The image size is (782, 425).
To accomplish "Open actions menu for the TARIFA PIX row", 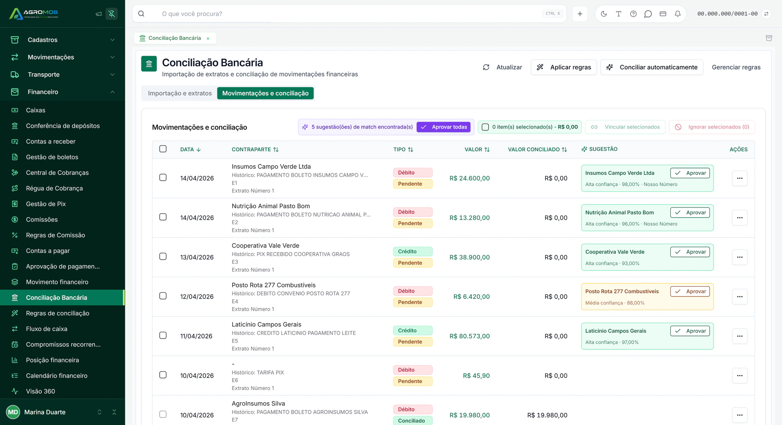I will pyautogui.click(x=740, y=376).
